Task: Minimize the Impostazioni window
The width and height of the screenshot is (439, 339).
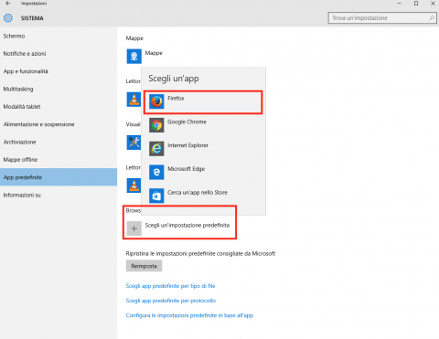Action: pos(399,4)
